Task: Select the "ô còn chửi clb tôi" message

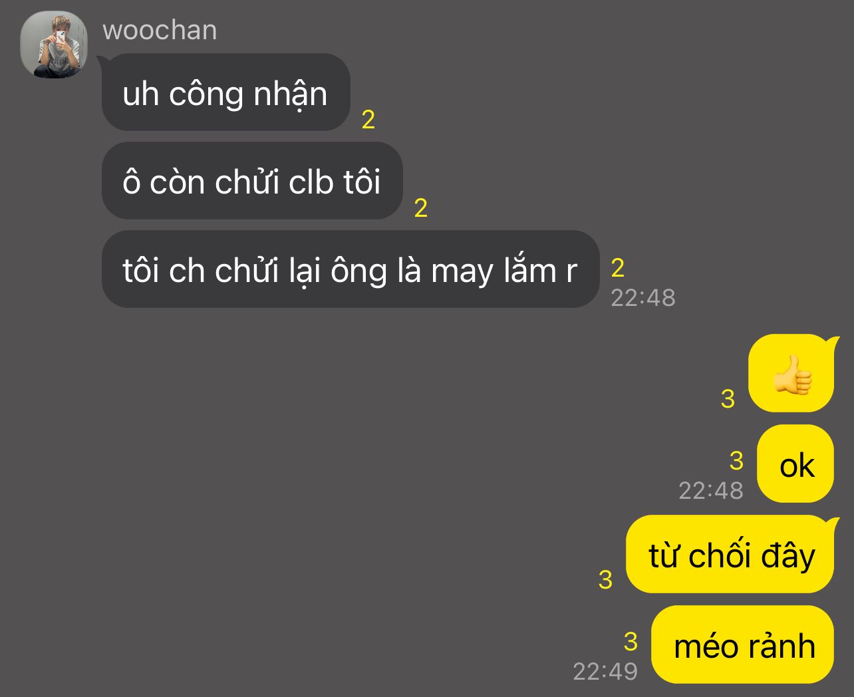Action: [252, 181]
